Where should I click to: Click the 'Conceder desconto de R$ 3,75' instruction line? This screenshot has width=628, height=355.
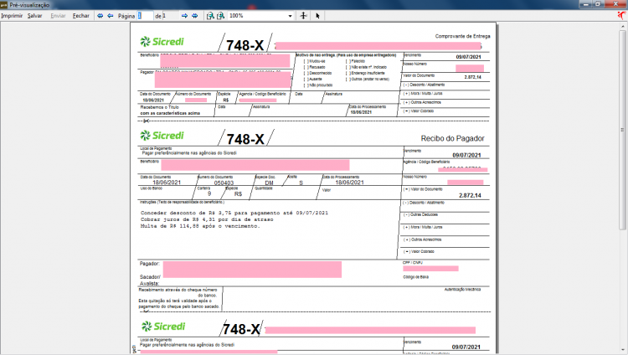[x=234, y=214]
